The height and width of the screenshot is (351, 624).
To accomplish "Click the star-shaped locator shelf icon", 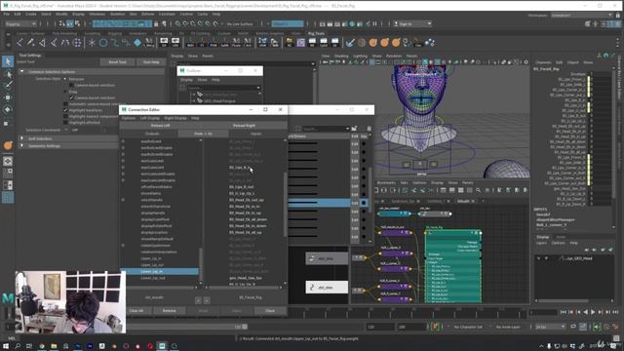I will click(x=92, y=42).
